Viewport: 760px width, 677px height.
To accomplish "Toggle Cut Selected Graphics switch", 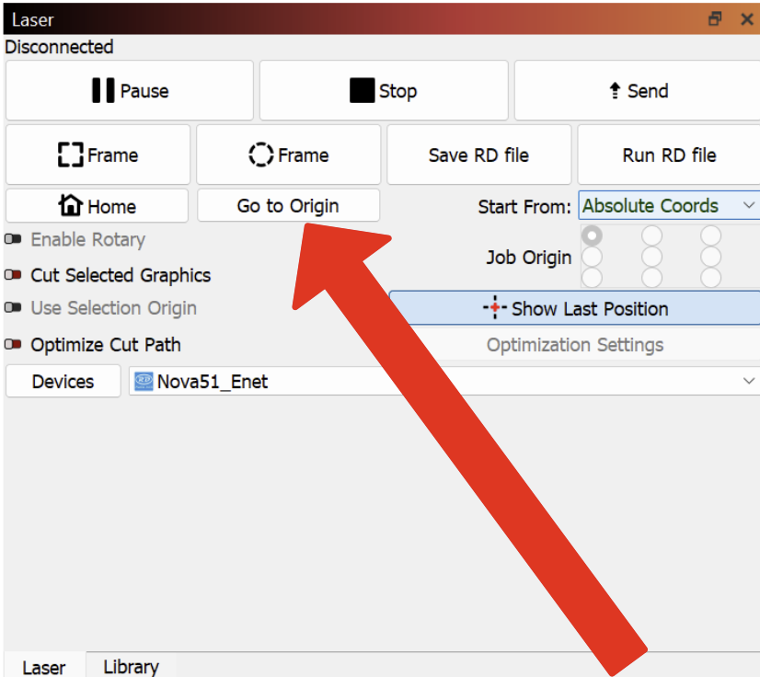I will point(13,275).
